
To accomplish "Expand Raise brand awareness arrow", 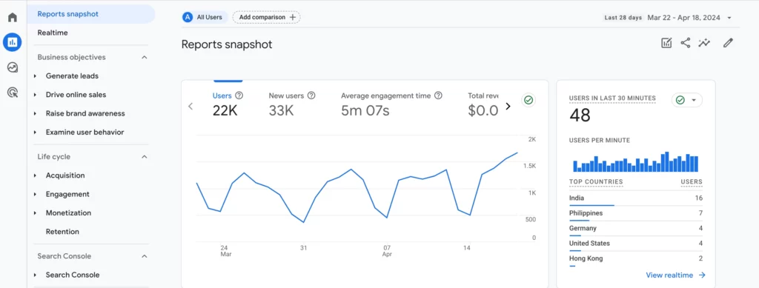I will 36,113.
